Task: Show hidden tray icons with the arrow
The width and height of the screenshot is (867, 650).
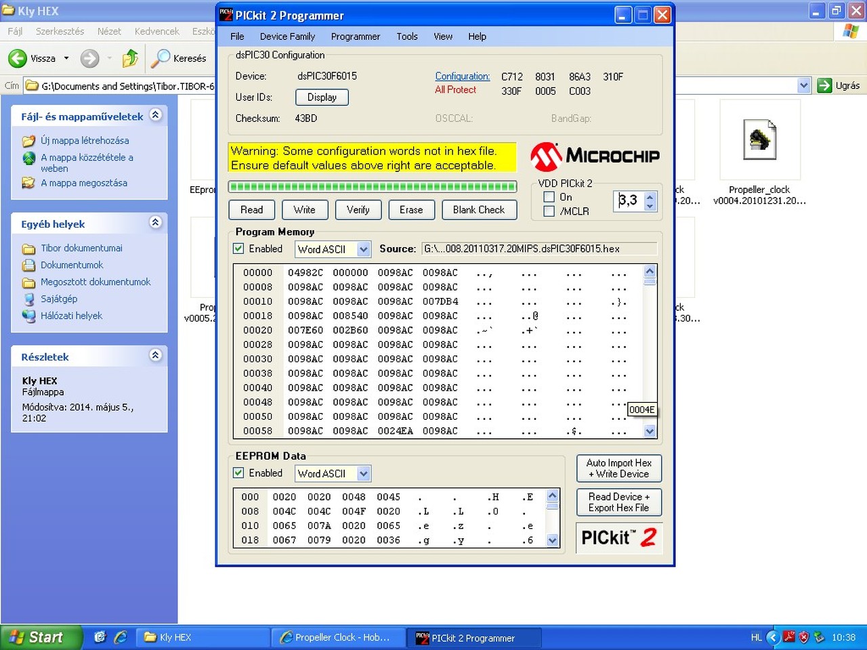Action: pos(773,637)
